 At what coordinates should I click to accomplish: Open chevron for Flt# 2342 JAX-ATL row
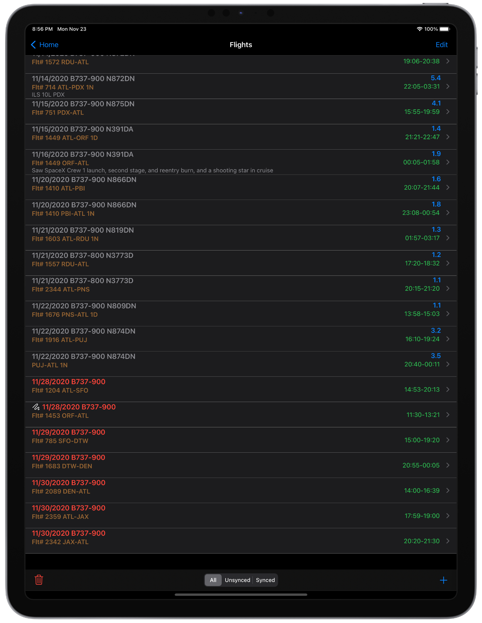[x=448, y=541]
